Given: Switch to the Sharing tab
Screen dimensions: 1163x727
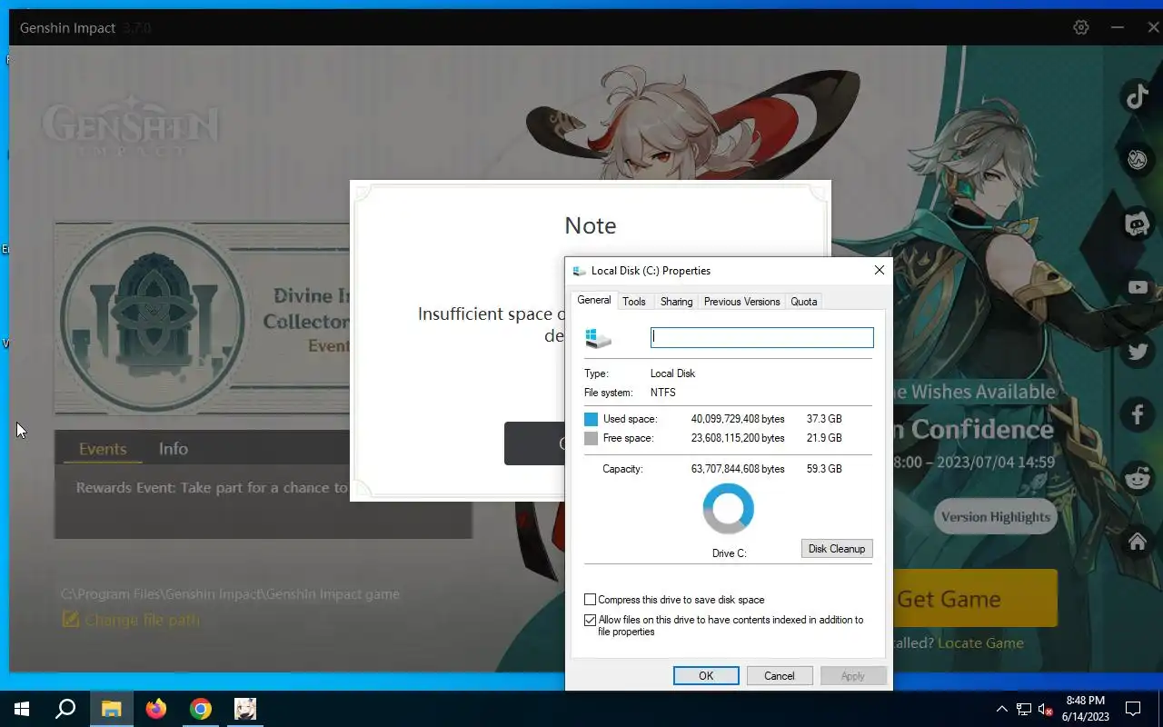Looking at the screenshot, I should tap(676, 302).
